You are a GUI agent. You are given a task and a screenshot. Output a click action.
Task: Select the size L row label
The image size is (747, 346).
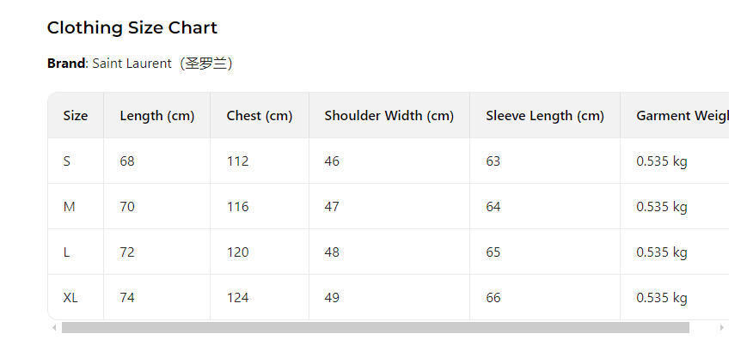[67, 252]
